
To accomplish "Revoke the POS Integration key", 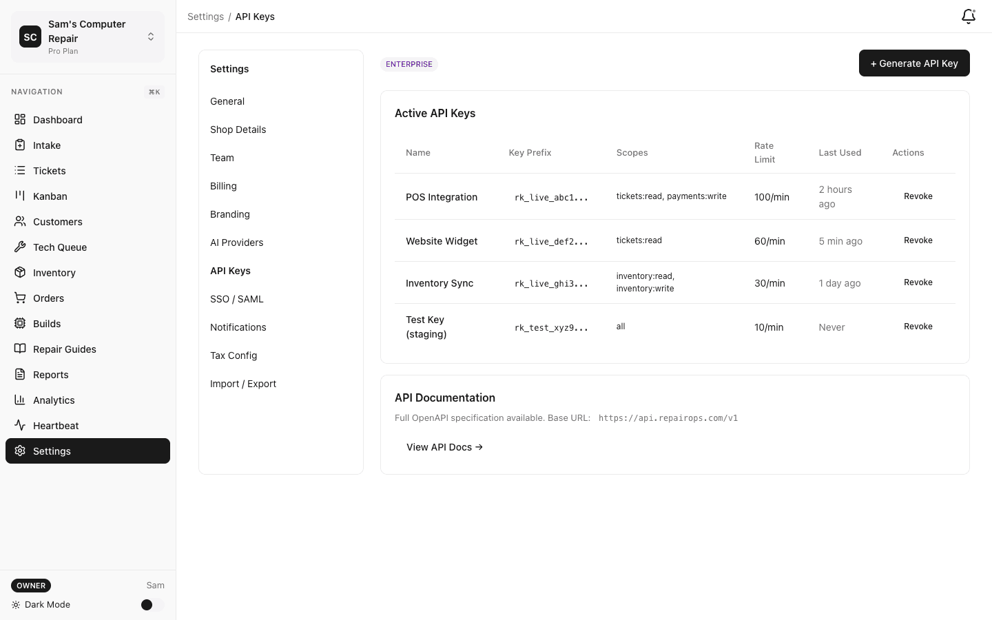I will pos(918,196).
